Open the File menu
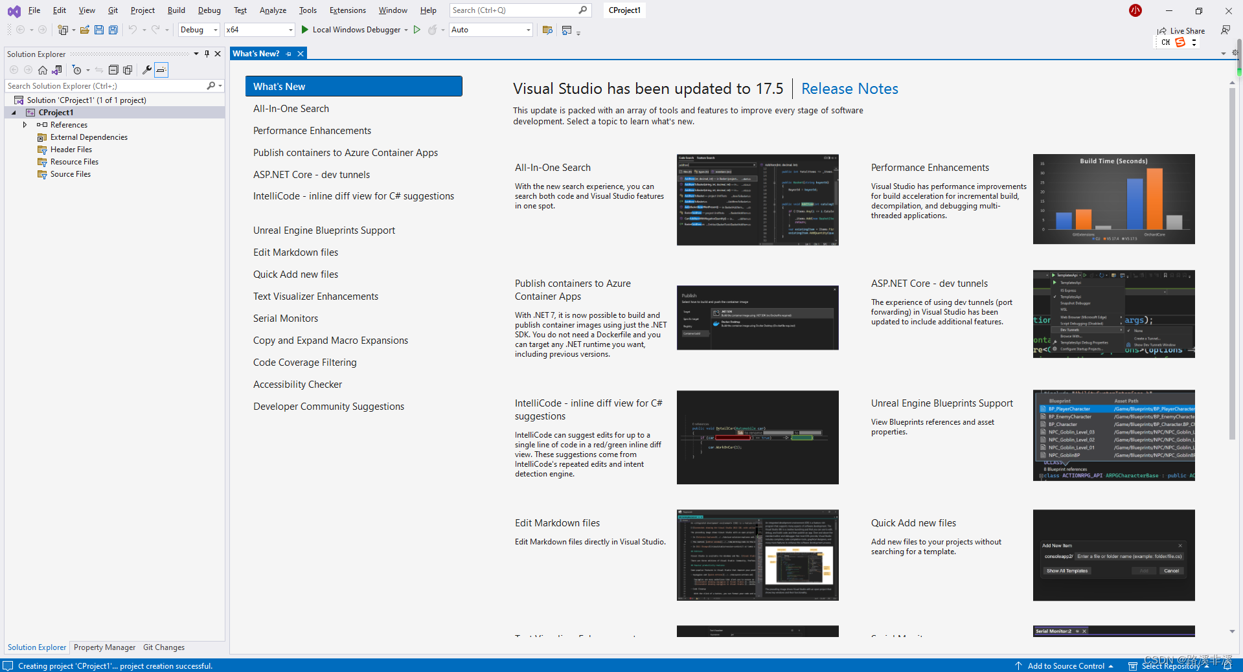 coord(34,10)
